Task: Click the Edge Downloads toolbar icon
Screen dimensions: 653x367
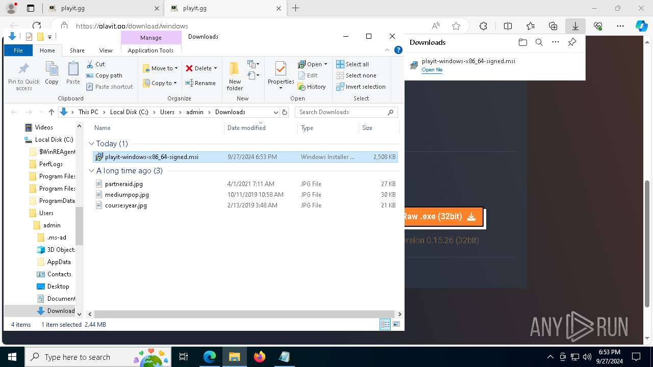Action: [575, 26]
